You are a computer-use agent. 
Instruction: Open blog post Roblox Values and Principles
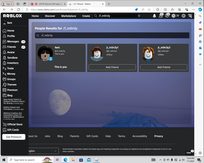coord(13,108)
